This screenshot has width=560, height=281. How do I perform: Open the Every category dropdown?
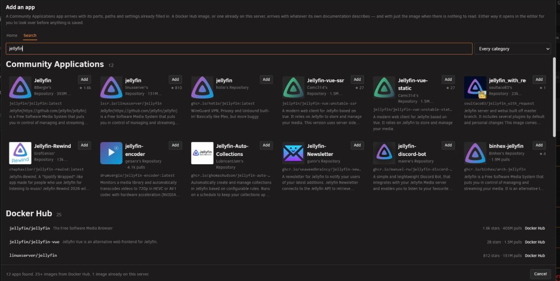[x=513, y=49]
